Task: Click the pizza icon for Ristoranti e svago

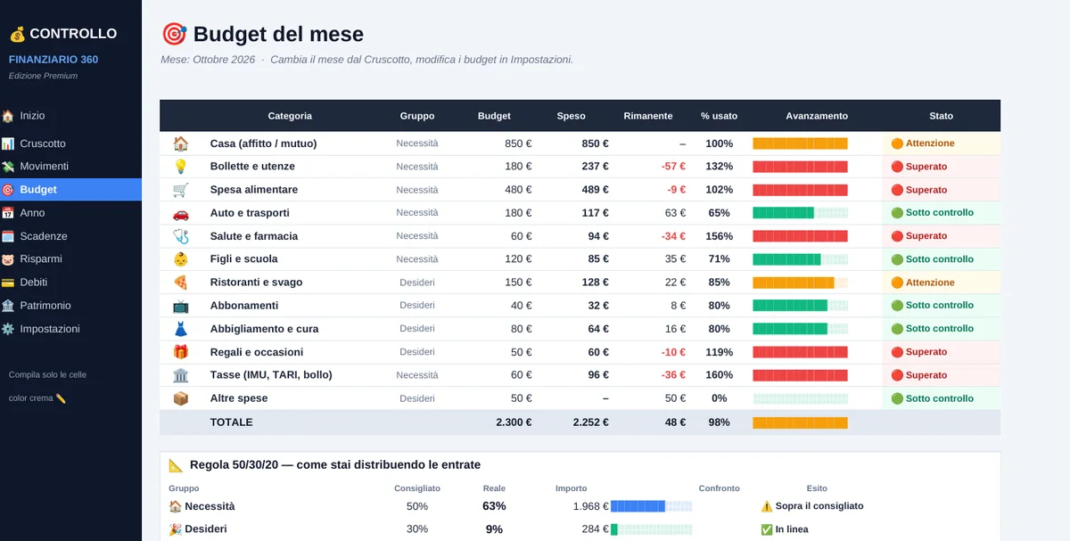Action: coord(180,283)
